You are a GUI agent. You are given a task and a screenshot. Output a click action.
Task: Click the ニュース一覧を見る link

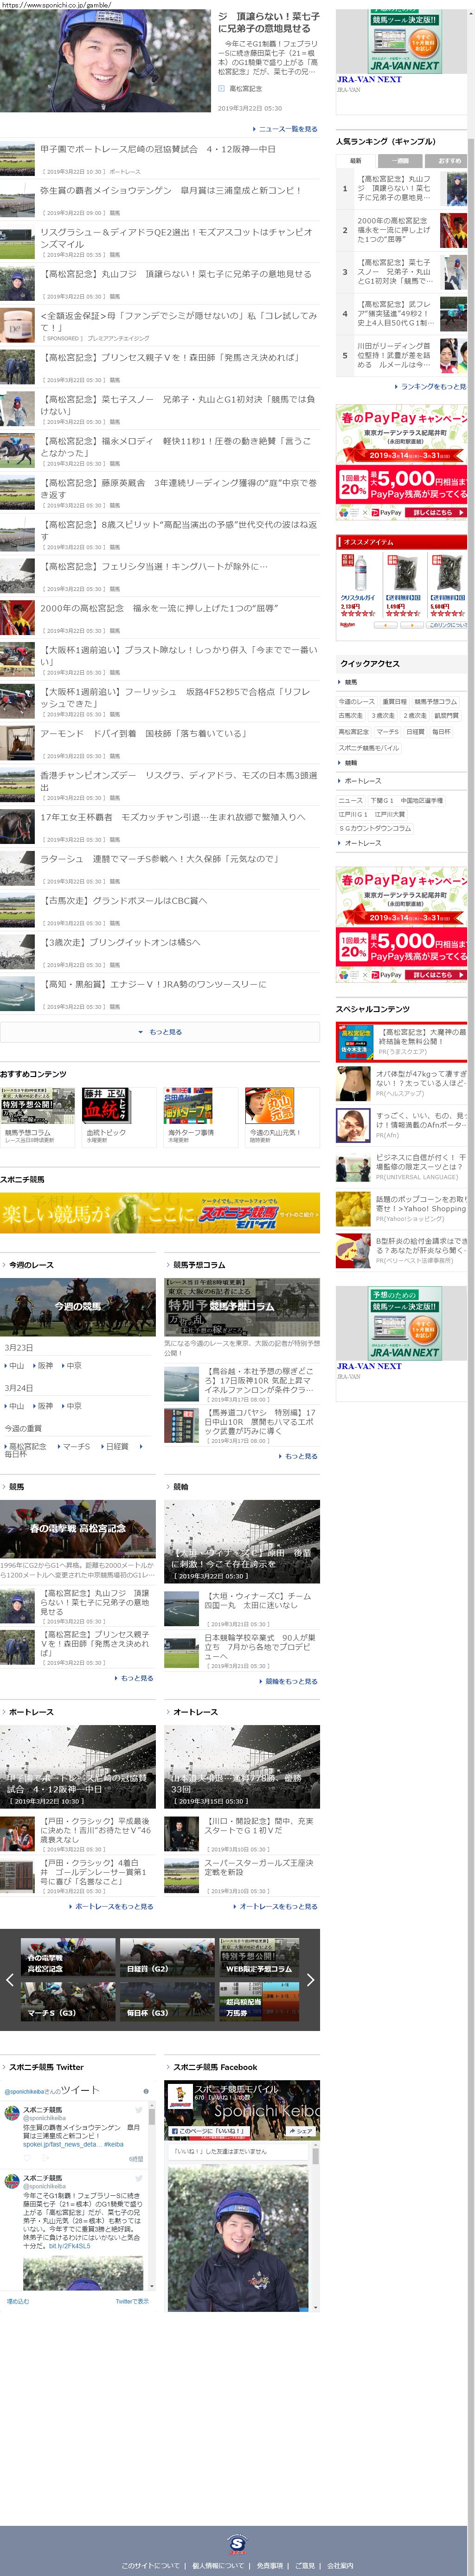(287, 129)
